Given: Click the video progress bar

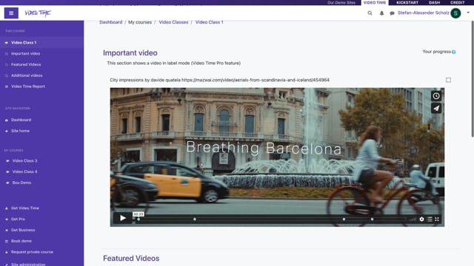Looking at the screenshot, I should click(270, 219).
